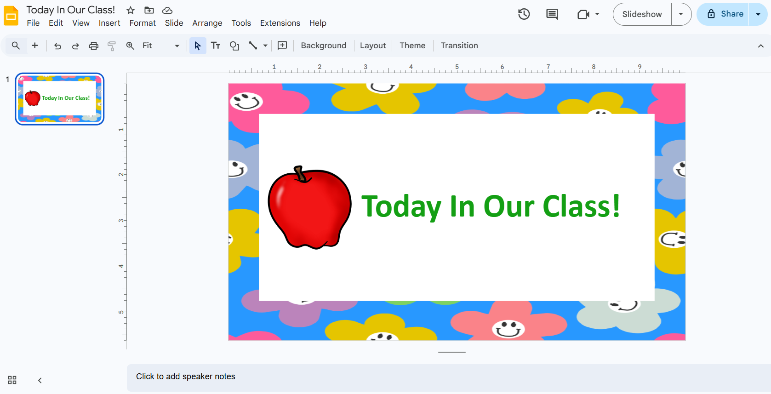Select slide 1 thumbnail in filmstrip
The height and width of the screenshot is (394, 771).
[x=60, y=99]
